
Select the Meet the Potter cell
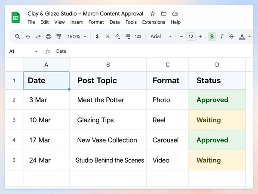click(108, 100)
